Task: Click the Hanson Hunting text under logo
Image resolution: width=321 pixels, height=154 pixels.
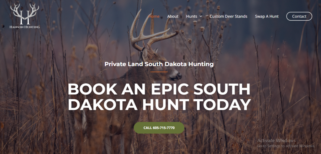Action: [x=25, y=27]
